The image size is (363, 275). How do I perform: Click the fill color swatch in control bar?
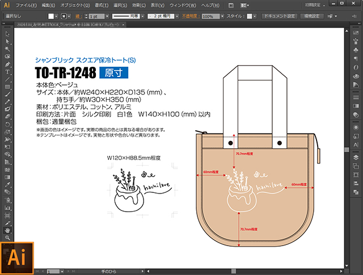pyautogui.click(x=50, y=16)
